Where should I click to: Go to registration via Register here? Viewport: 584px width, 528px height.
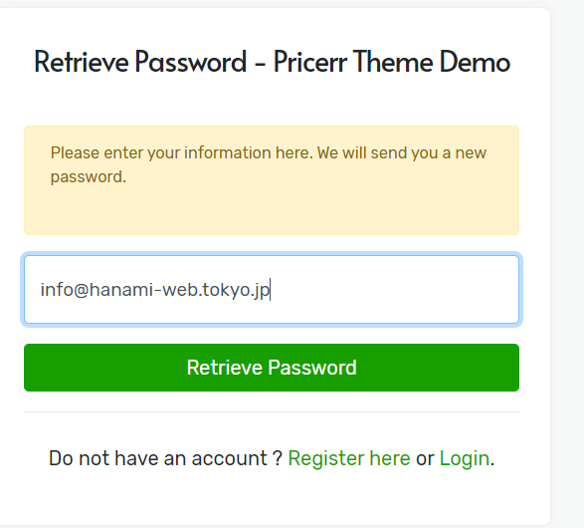(349, 458)
